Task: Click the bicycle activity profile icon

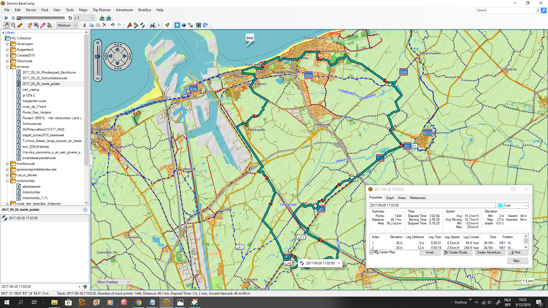Action: coord(153,25)
